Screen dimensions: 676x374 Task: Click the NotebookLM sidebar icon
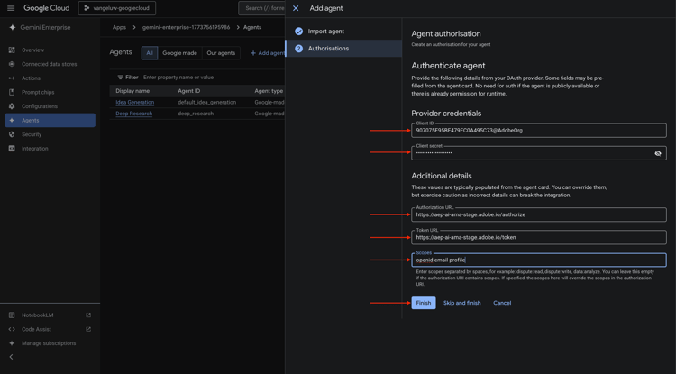[12, 315]
